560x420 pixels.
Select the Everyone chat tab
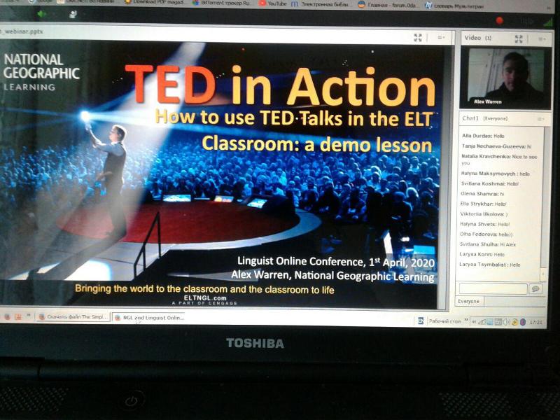(x=469, y=302)
